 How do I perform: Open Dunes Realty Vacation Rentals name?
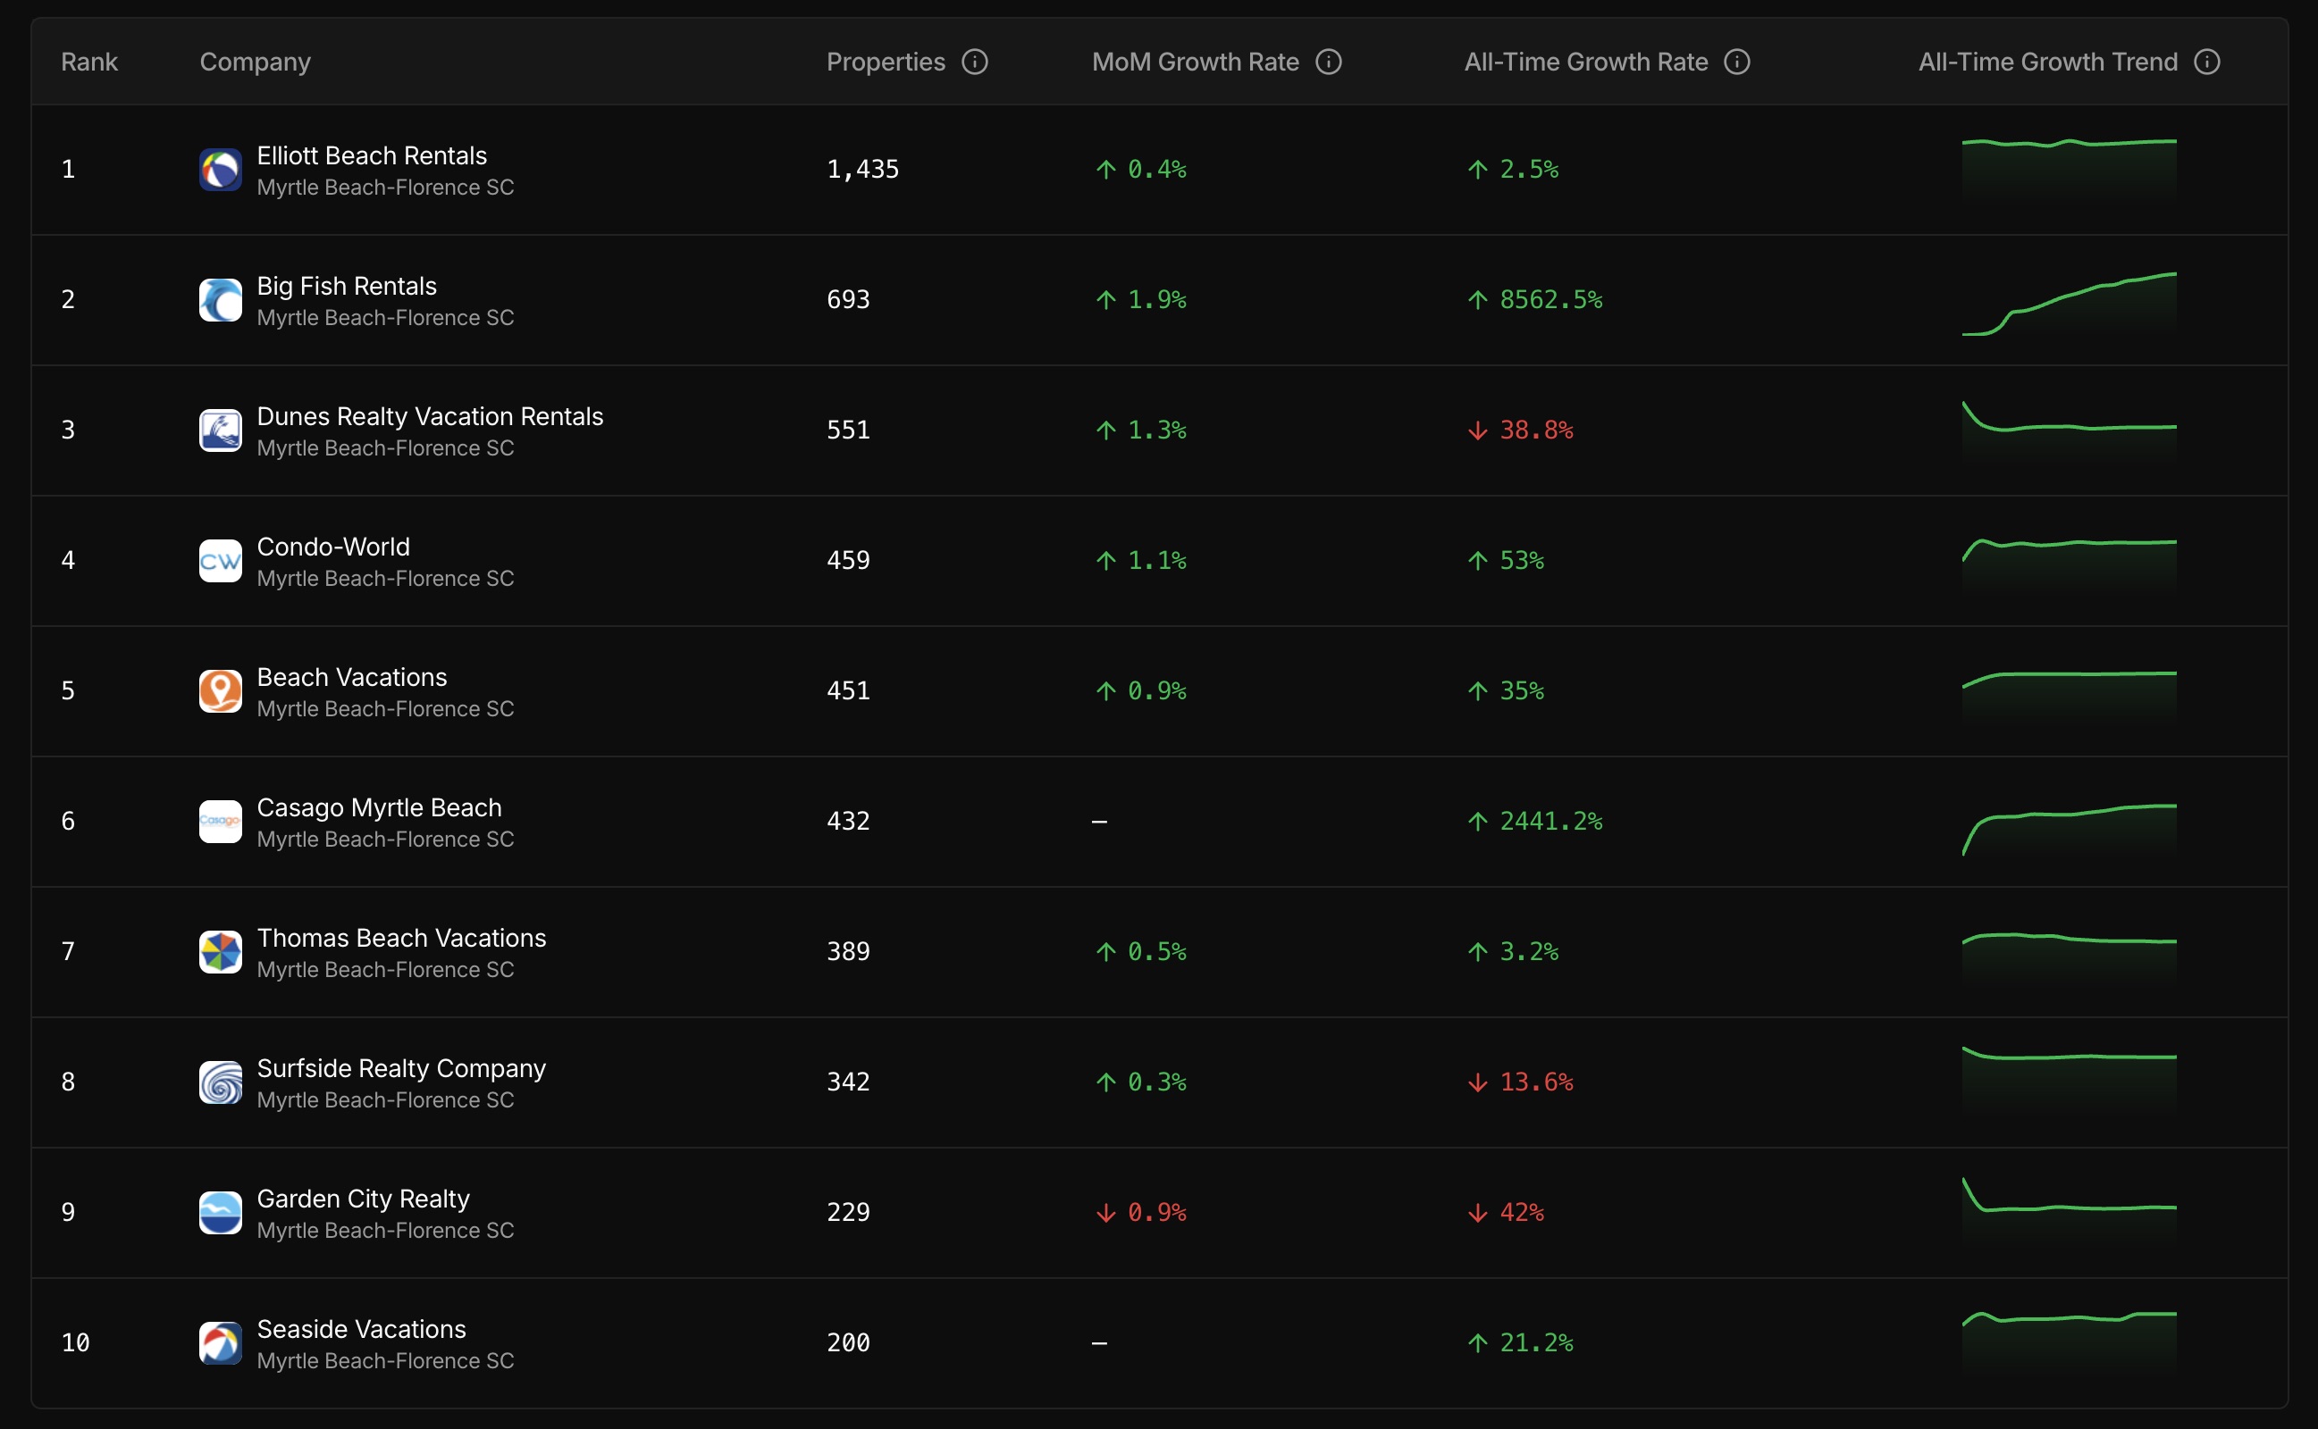pos(430,417)
